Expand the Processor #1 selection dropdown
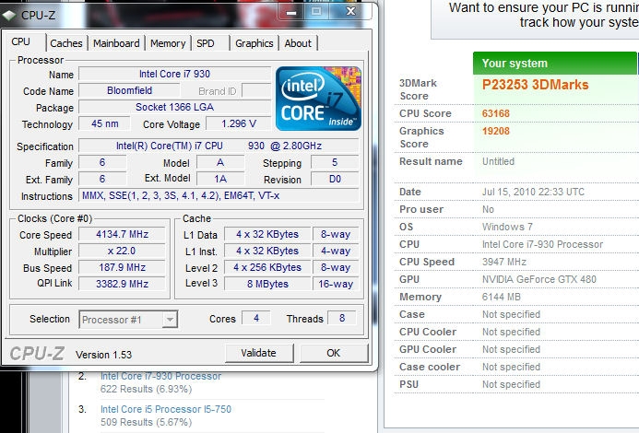639x433 pixels. [170, 320]
